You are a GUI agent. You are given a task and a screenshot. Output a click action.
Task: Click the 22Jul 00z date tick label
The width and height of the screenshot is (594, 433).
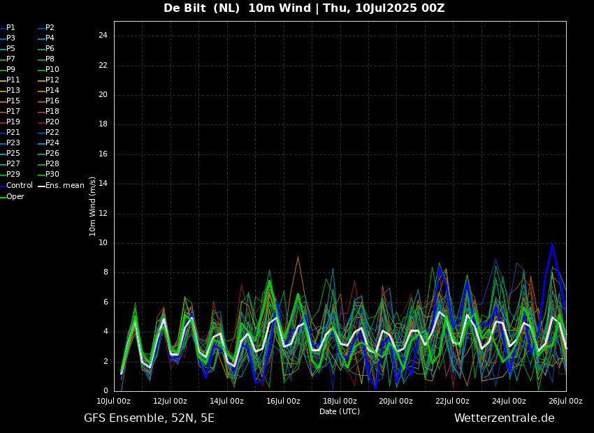point(452,402)
